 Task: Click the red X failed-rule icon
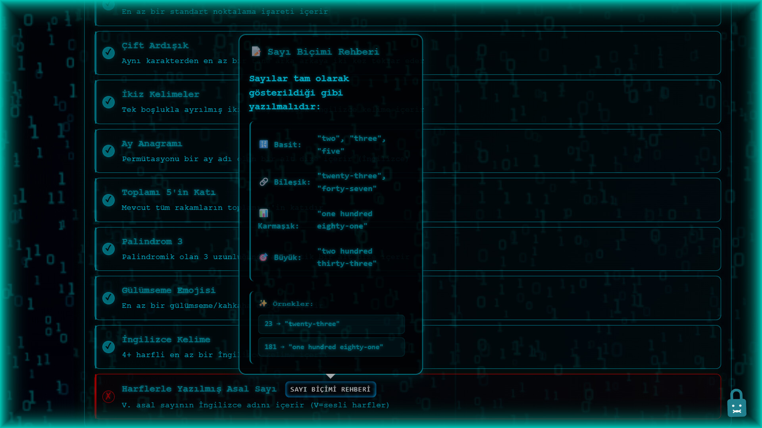(108, 396)
